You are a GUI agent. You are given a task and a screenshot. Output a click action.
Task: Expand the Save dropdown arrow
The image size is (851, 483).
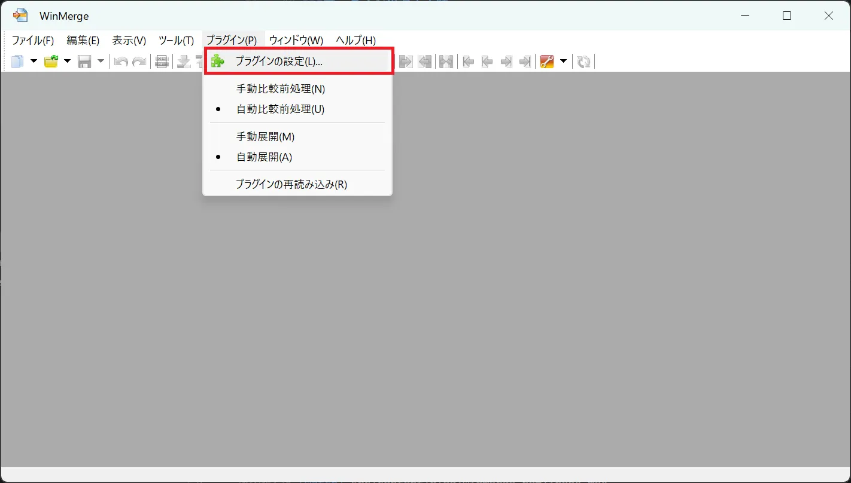(101, 61)
